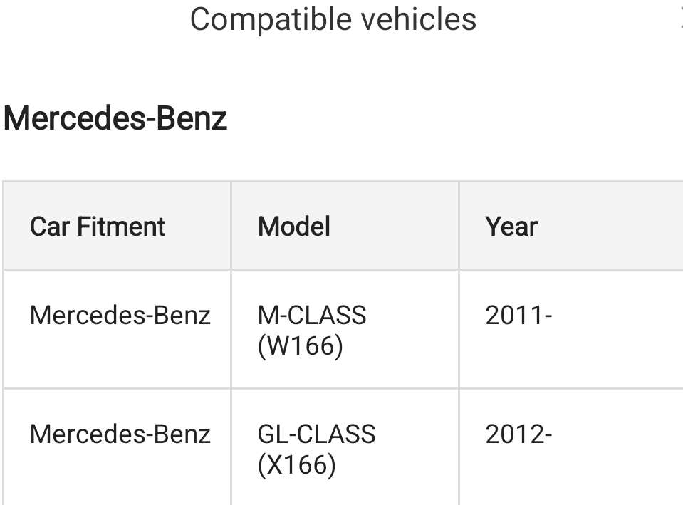This screenshot has width=683, height=505.
Task: Select Mercedes-Benz in the M-CLASS row
Action: [120, 316]
